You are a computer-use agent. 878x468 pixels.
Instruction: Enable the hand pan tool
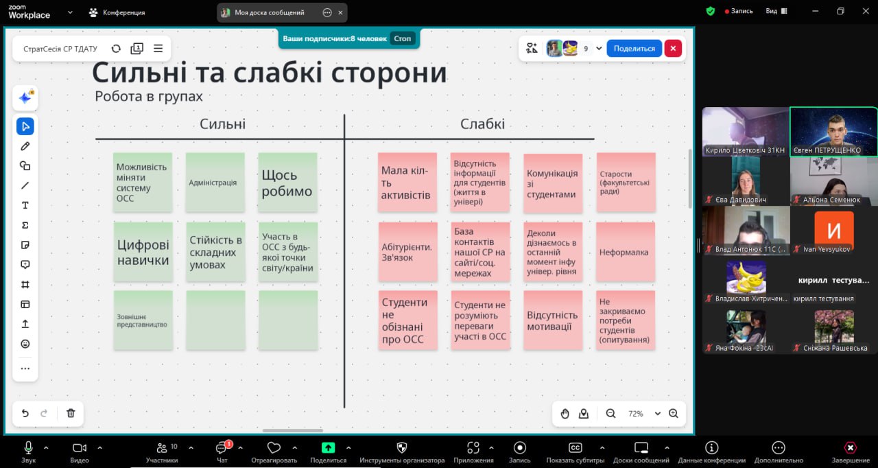tap(565, 413)
